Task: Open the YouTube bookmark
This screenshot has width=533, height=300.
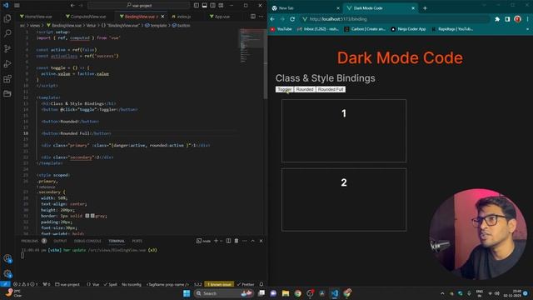Action: (281, 29)
